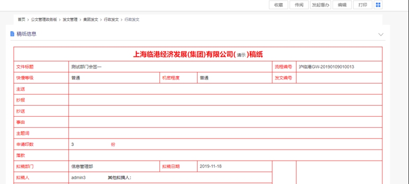Click the 拟稿人 label

(x=23, y=178)
